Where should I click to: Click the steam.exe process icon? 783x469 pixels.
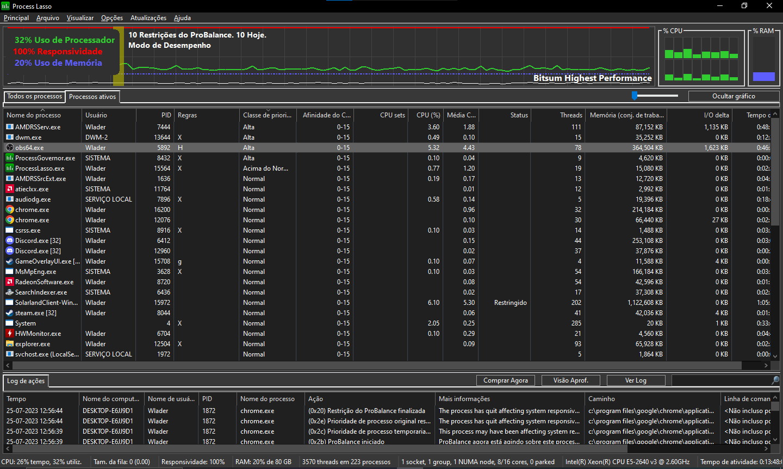(x=10, y=313)
